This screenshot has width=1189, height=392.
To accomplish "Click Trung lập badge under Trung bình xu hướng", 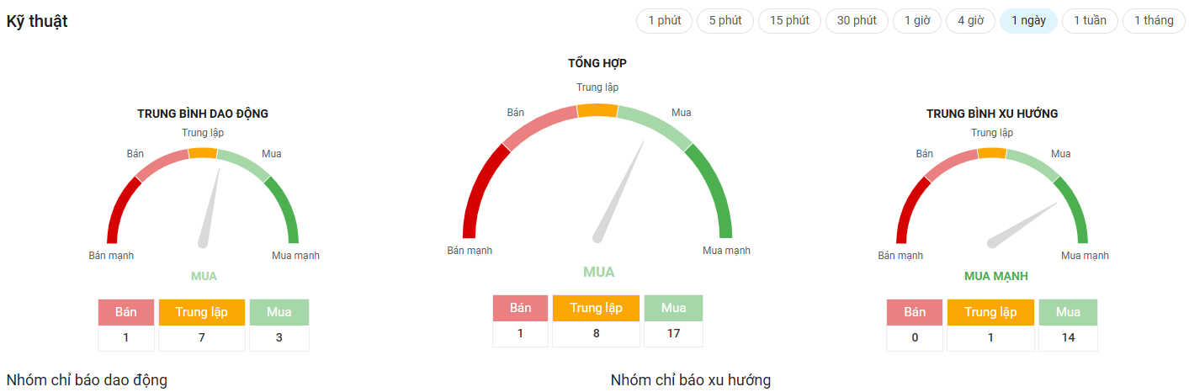I will (990, 312).
